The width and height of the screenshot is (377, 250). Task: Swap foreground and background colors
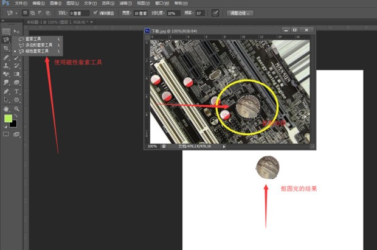pos(16,116)
